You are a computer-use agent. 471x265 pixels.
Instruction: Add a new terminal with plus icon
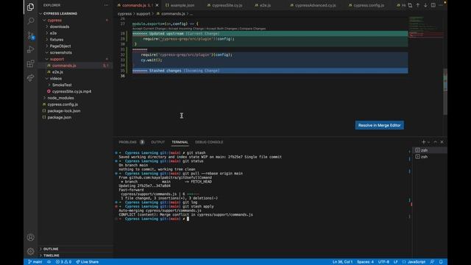point(424,142)
